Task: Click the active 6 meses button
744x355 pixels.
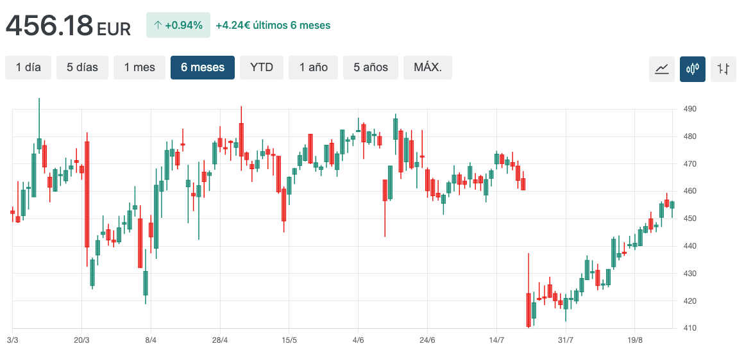Action: [203, 67]
